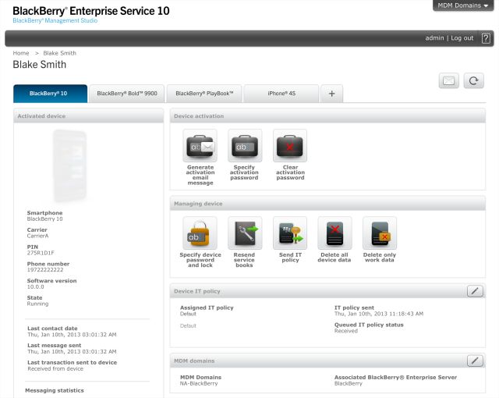499x398 pixels.
Task: Click the envelope email button
Action: coord(449,80)
